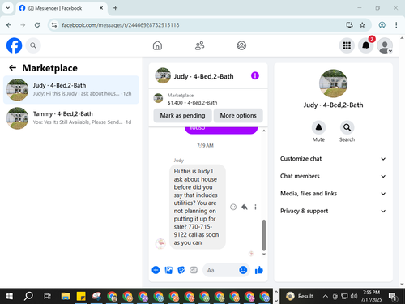The image size is (405, 304).
Task: Search in conversation via magnifier icon
Action: 347,127
